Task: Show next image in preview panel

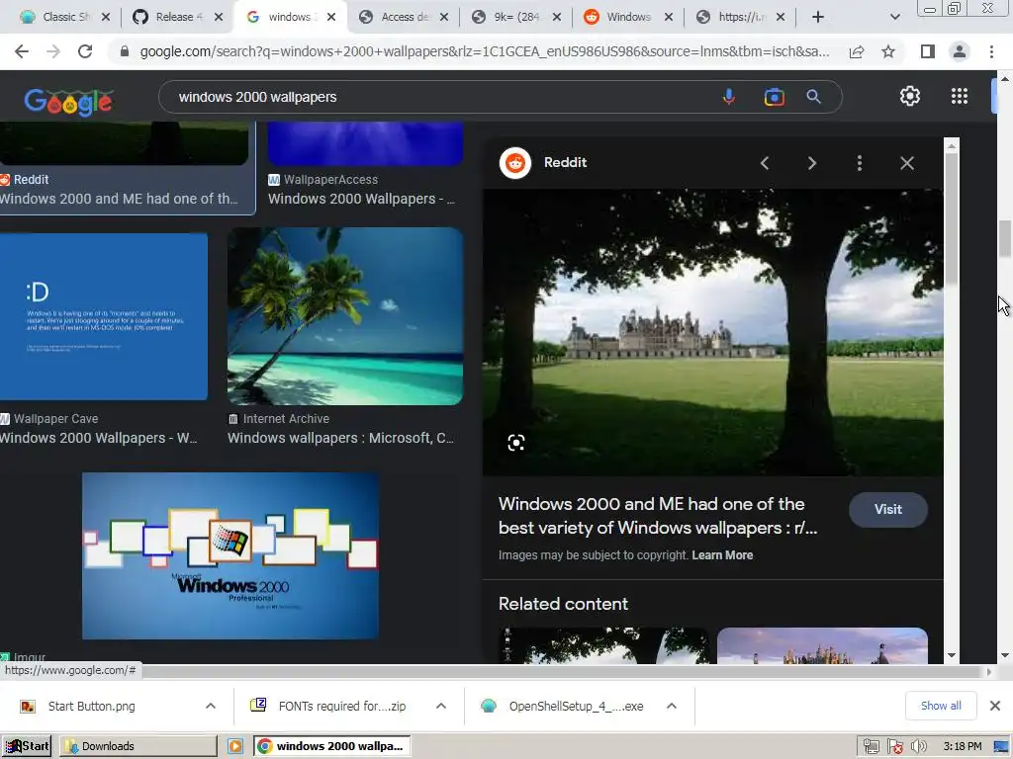Action: click(x=812, y=163)
